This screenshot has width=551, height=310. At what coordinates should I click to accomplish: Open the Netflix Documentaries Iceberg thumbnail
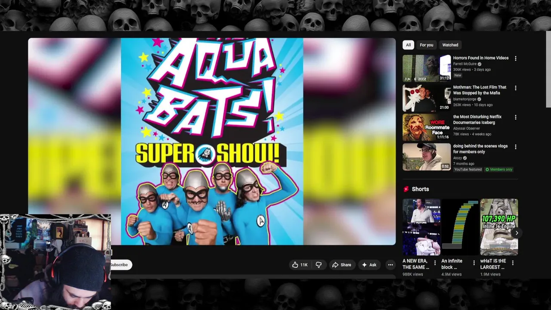pyautogui.click(x=427, y=127)
